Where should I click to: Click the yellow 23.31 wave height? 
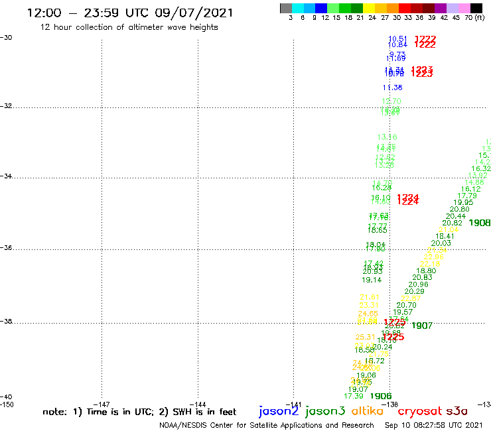tap(369, 305)
